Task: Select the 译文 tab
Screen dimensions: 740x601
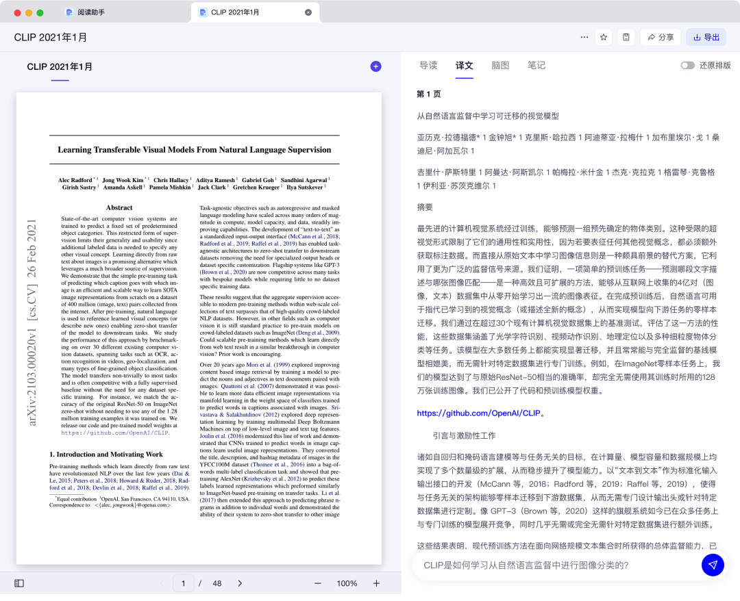Action: (x=464, y=66)
